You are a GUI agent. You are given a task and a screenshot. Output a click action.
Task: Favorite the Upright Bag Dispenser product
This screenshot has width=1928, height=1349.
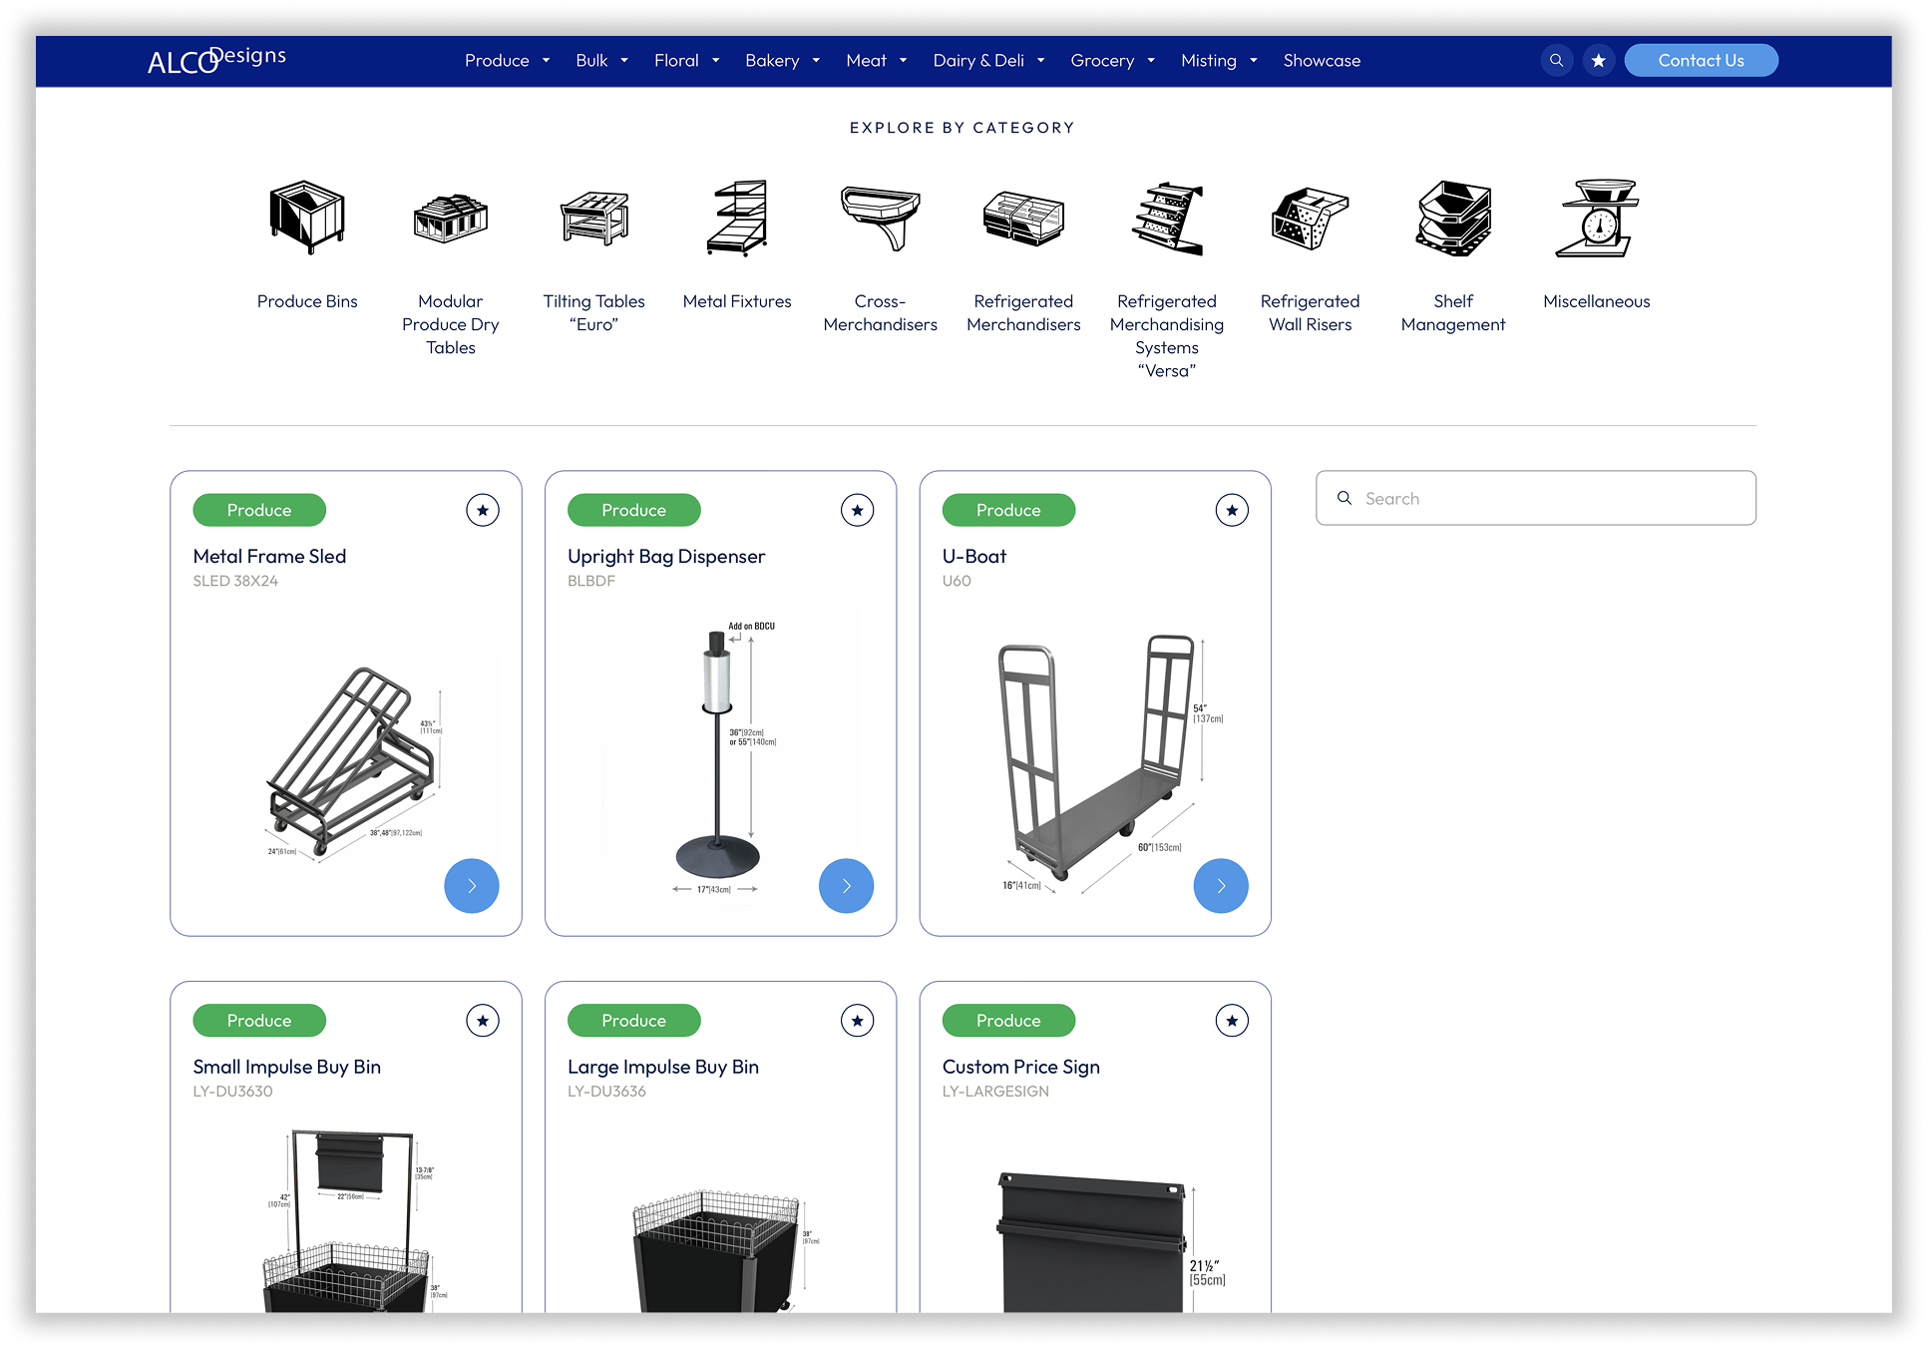point(858,510)
